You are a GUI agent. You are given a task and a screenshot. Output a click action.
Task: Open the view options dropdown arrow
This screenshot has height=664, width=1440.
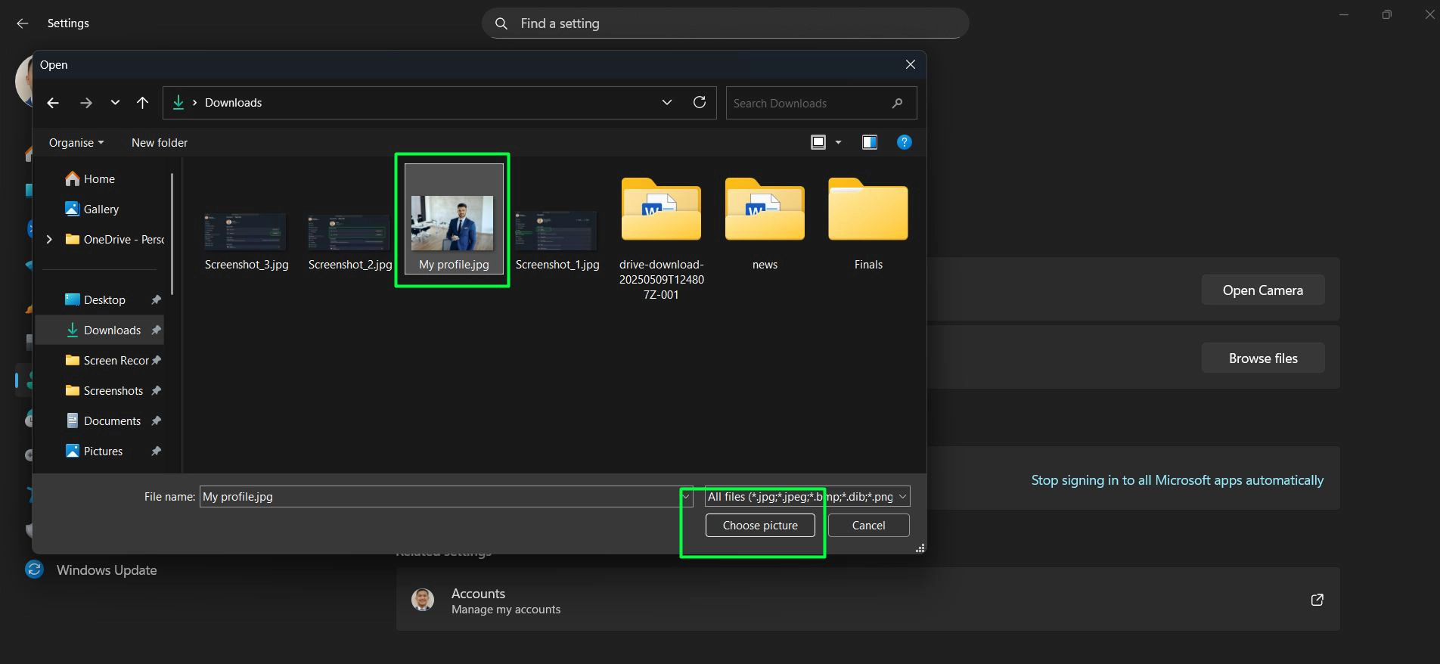point(838,142)
